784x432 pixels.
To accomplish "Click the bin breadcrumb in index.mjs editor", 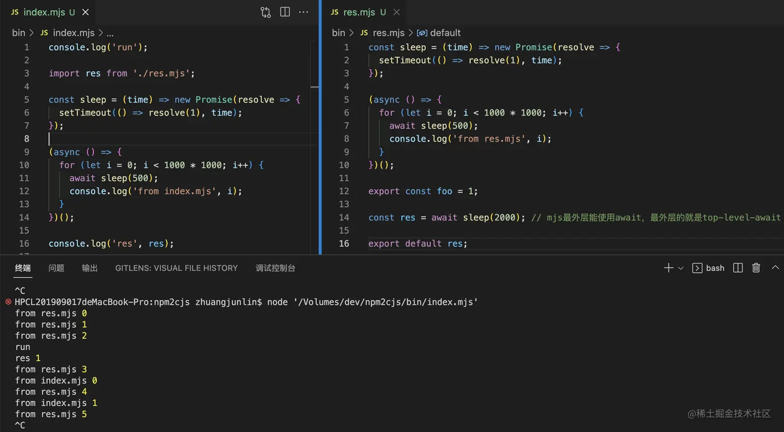I will [x=19, y=33].
